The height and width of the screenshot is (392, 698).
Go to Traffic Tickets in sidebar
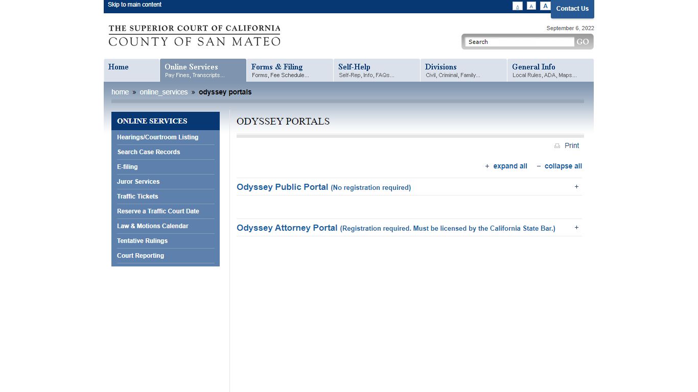pyautogui.click(x=137, y=197)
